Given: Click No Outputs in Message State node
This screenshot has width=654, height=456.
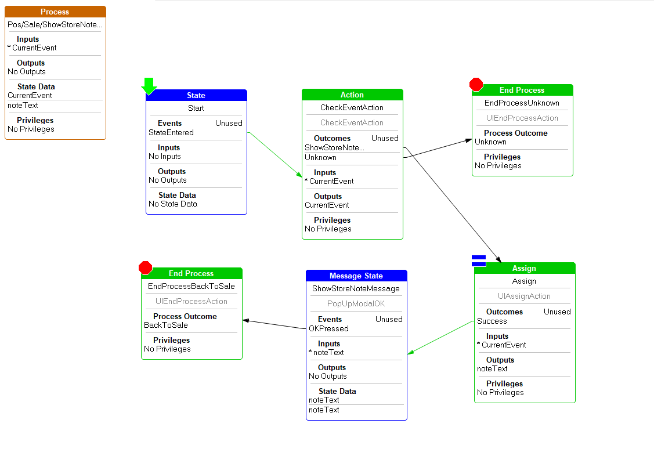Looking at the screenshot, I should [x=328, y=376].
